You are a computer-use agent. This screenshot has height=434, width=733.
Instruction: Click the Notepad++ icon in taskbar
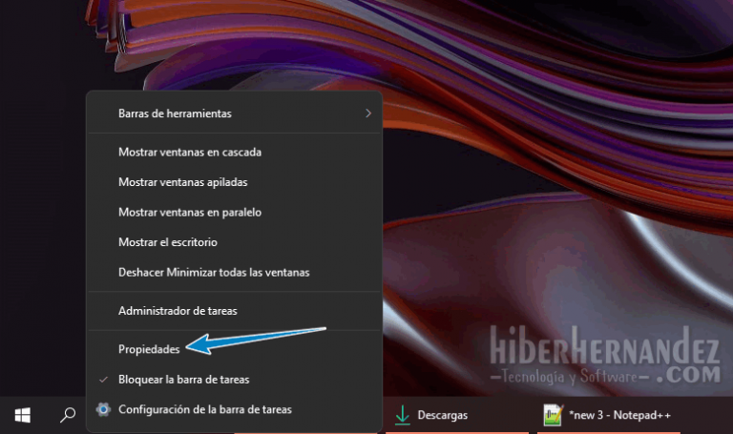coord(553,415)
